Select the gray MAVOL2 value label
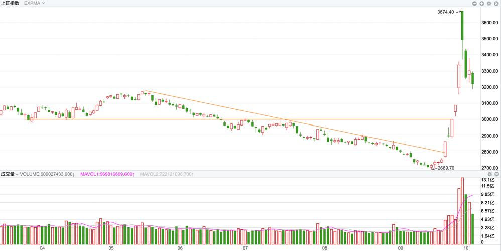 coord(167,174)
